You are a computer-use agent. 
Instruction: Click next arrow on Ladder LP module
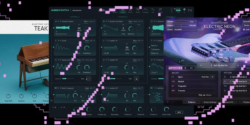108,41
